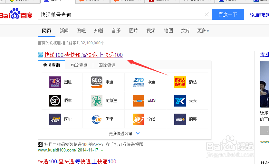This screenshot has width=269, height=164.
Task: Select the 国际货运 widget tab
Action: click(107, 65)
